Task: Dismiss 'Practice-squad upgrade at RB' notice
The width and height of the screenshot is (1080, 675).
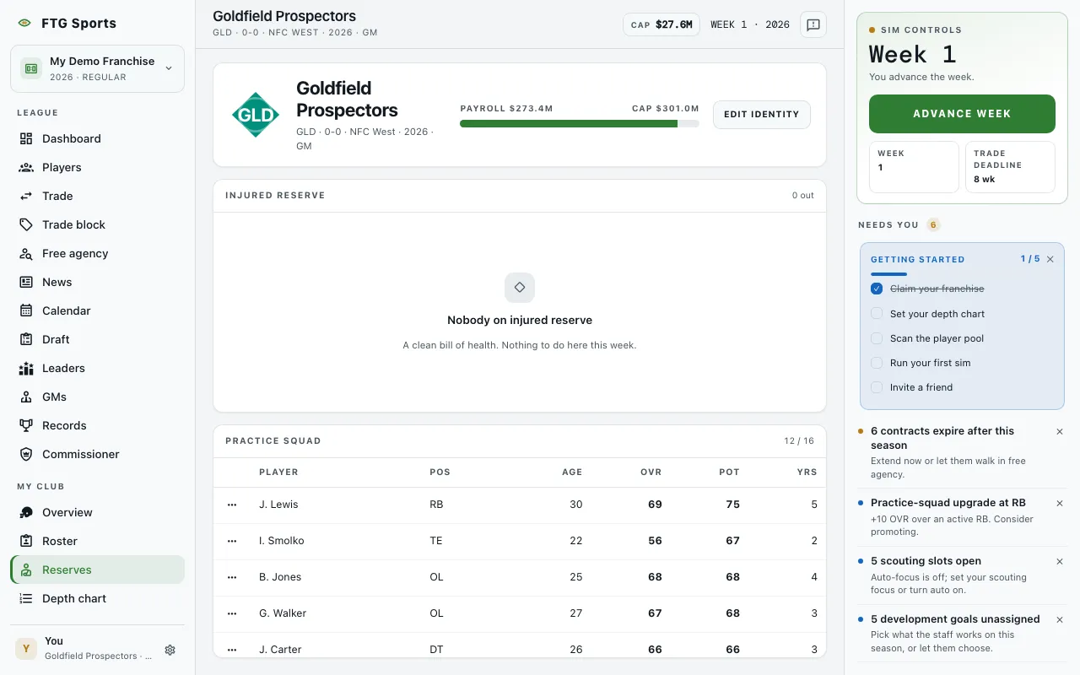Action: [1060, 503]
